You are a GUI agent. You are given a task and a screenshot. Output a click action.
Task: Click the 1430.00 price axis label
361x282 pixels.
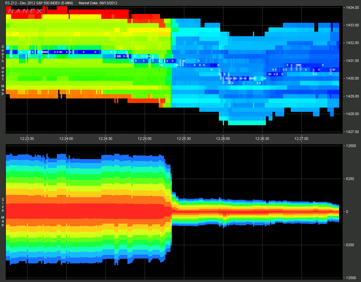click(352, 78)
